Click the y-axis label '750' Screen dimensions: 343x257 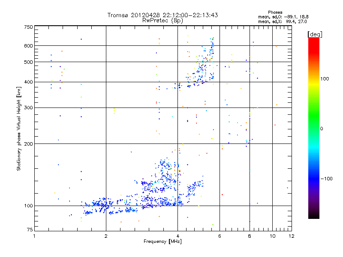pyautogui.click(x=29, y=27)
